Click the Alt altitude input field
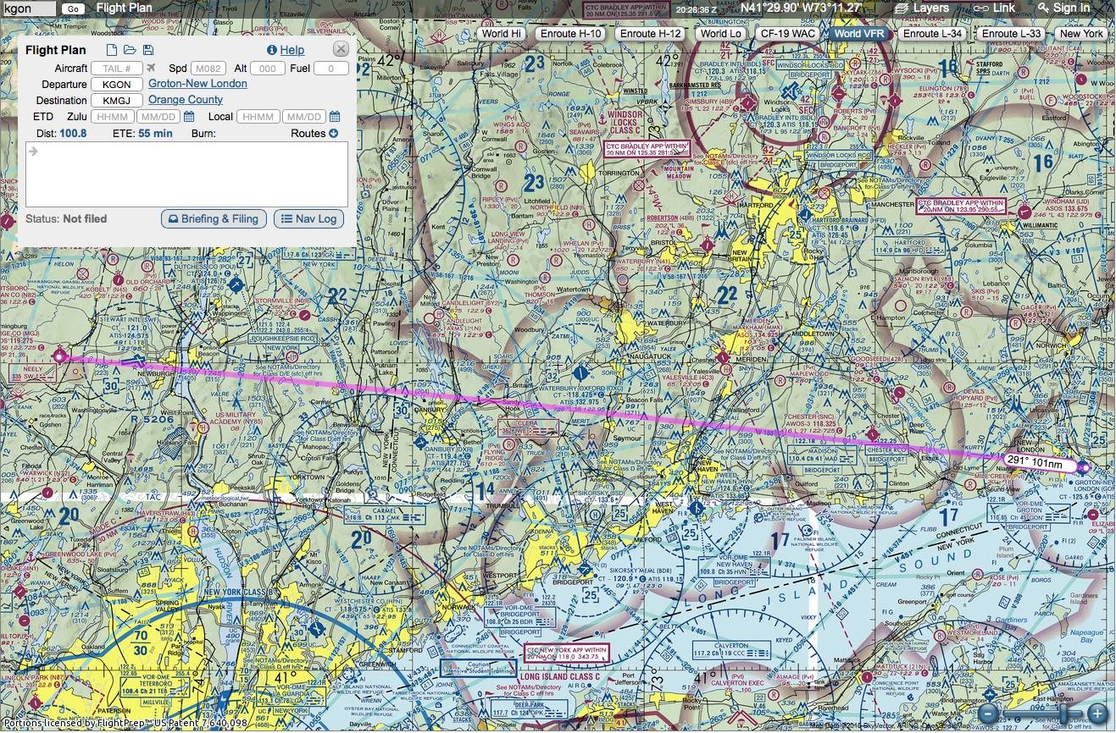The image size is (1116, 733). coord(267,69)
